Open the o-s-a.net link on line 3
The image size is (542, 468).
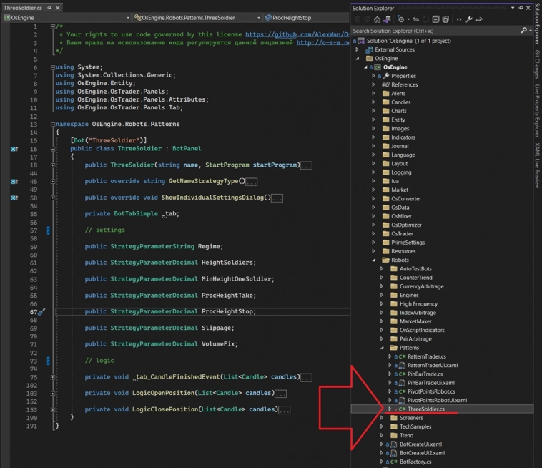tap(322, 42)
